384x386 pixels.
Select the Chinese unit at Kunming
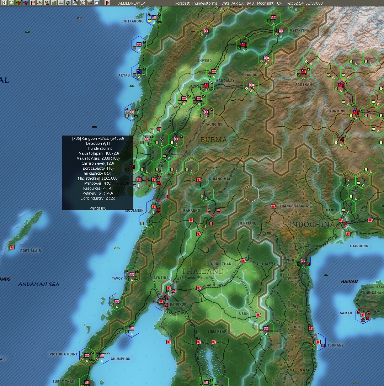(356, 112)
